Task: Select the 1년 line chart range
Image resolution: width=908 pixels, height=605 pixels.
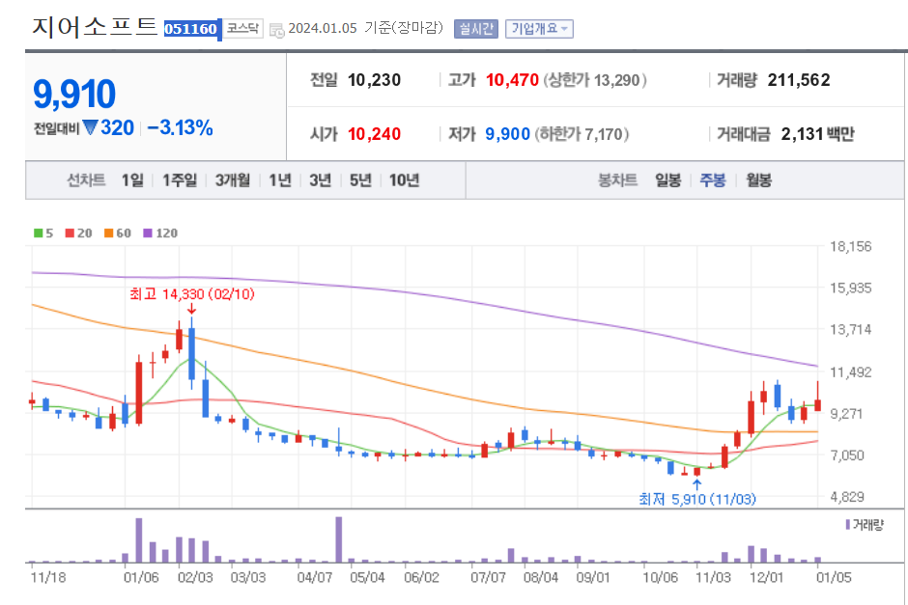Action: pos(280,180)
